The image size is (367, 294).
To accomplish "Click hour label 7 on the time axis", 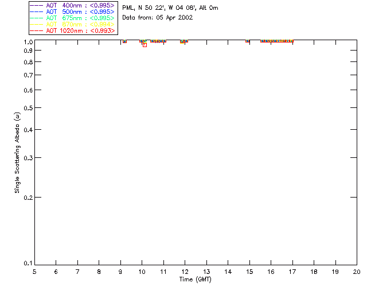I will click(x=77, y=272).
